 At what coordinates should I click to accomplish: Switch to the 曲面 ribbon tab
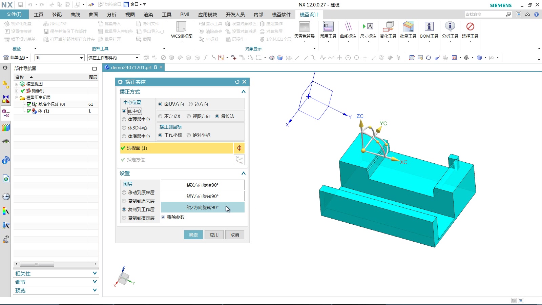[93, 15]
